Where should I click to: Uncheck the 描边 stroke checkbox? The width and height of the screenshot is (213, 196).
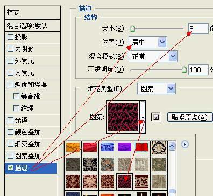coord(10,168)
